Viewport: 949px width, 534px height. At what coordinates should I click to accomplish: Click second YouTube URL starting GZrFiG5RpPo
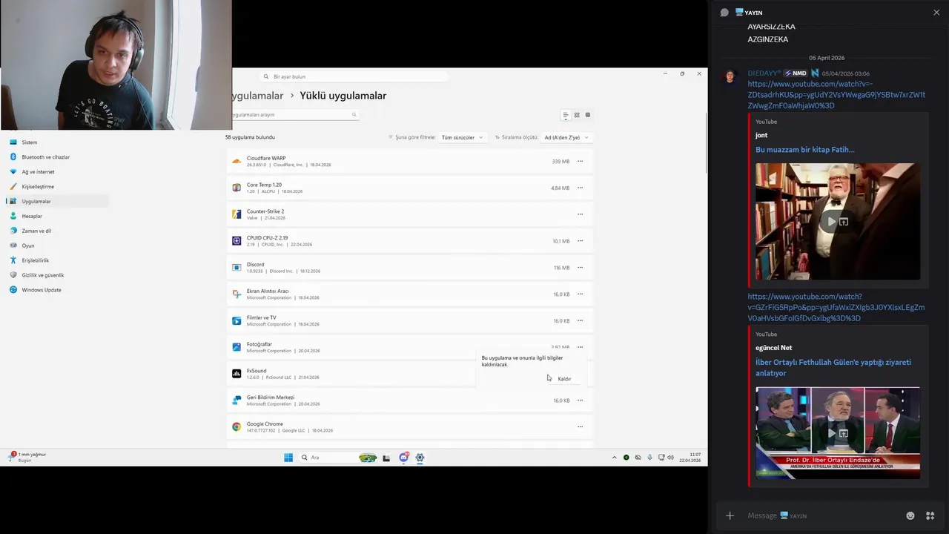836,307
